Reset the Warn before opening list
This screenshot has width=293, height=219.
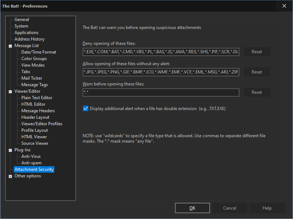tap(257, 92)
